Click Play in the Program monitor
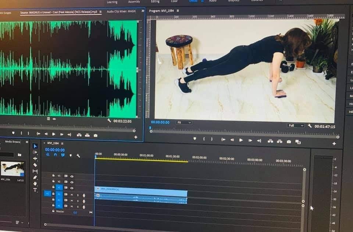This screenshot has width=353, height=232. coord(241,140)
